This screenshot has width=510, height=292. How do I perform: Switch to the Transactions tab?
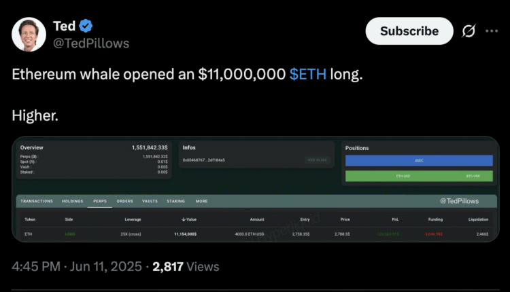pyautogui.click(x=37, y=201)
